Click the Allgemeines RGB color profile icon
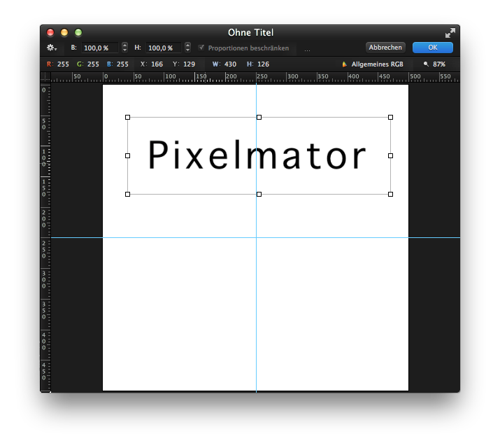Screen dimensions: 500x448 click(x=344, y=64)
